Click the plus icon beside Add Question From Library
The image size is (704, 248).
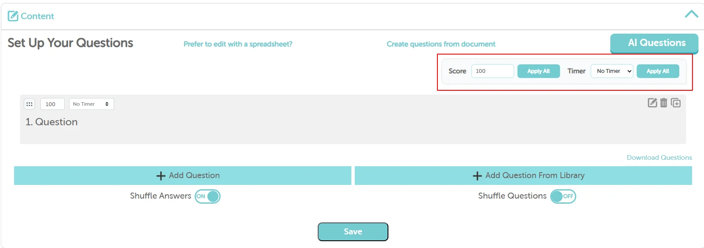[x=476, y=175]
